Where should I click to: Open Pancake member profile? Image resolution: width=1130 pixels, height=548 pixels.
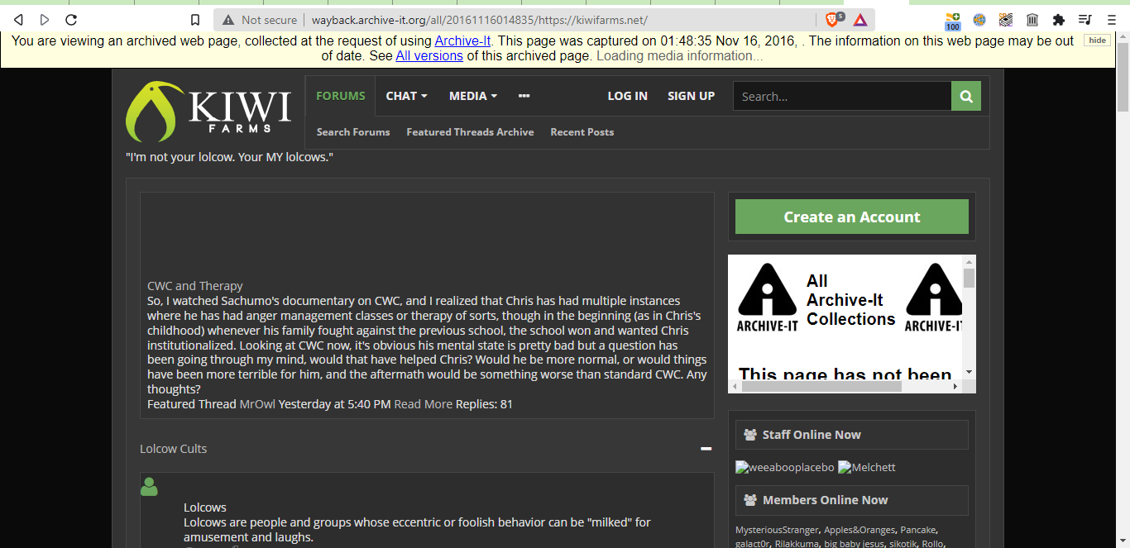[918, 530]
